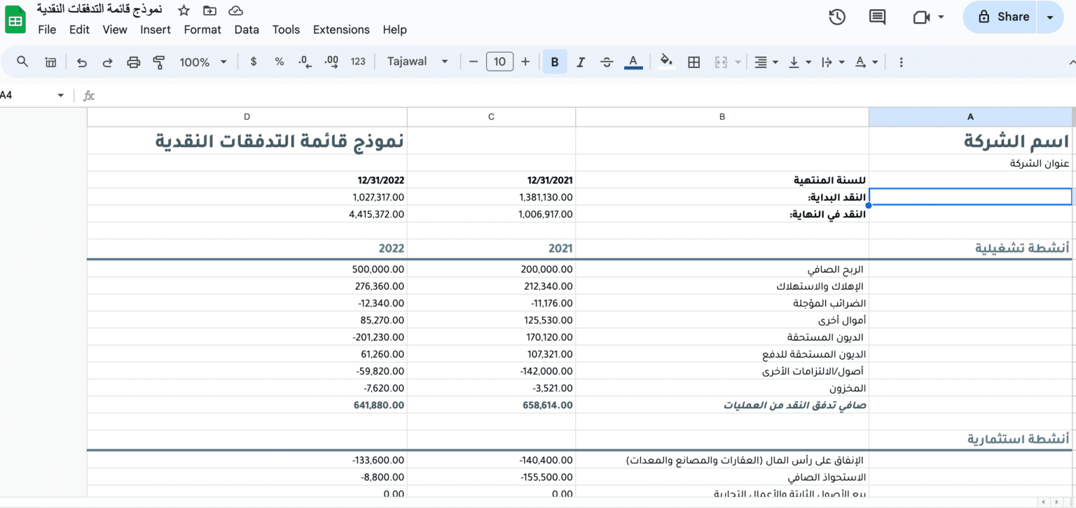1076x508 pixels.
Task: Click the search menus magnifier icon
Action: pos(22,62)
